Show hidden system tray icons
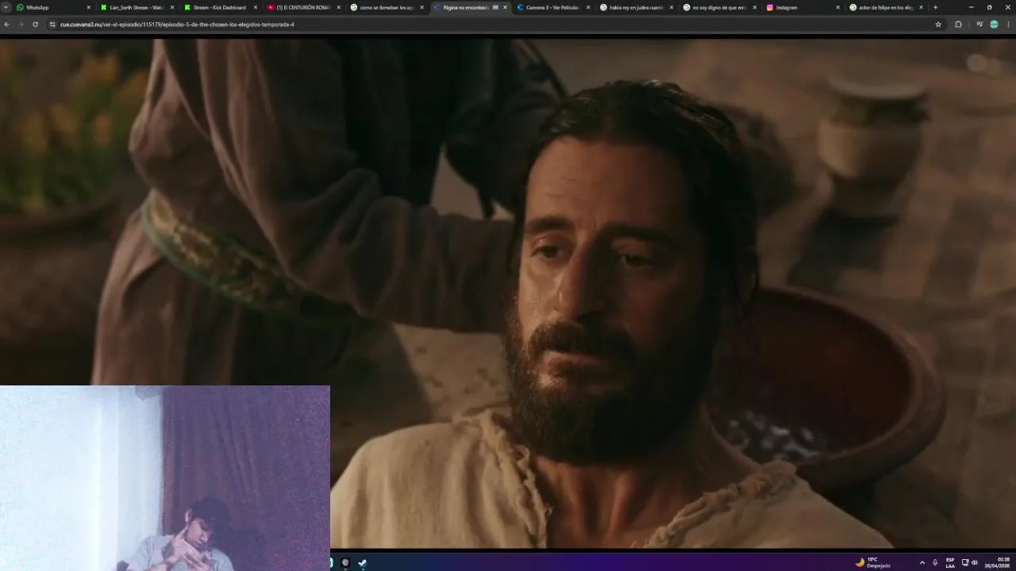 [922, 562]
